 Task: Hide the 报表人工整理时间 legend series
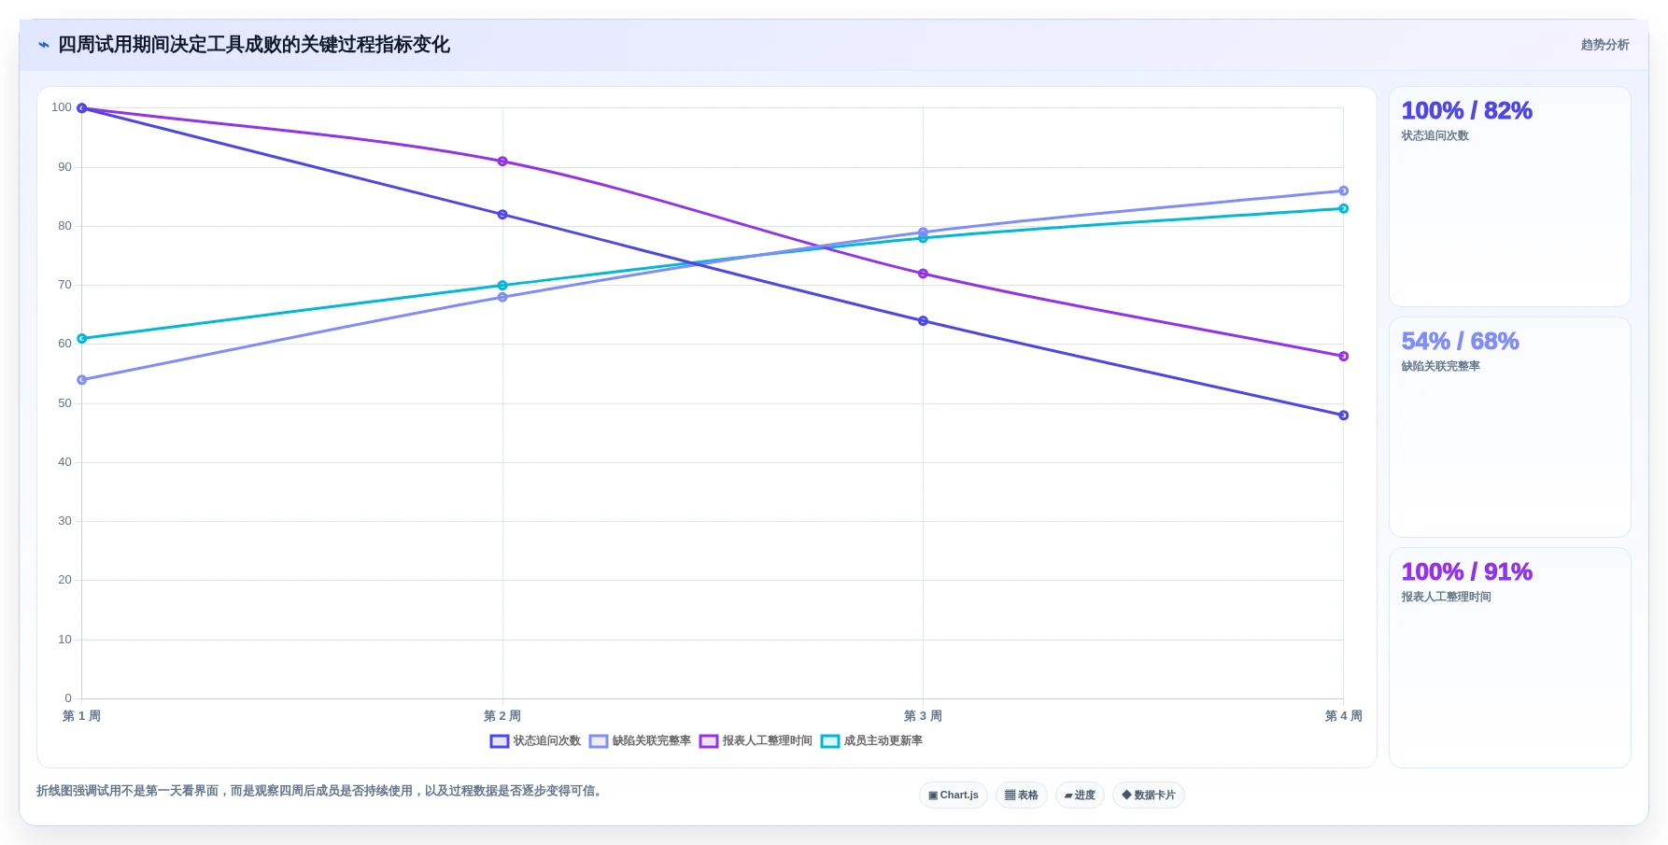(x=756, y=741)
